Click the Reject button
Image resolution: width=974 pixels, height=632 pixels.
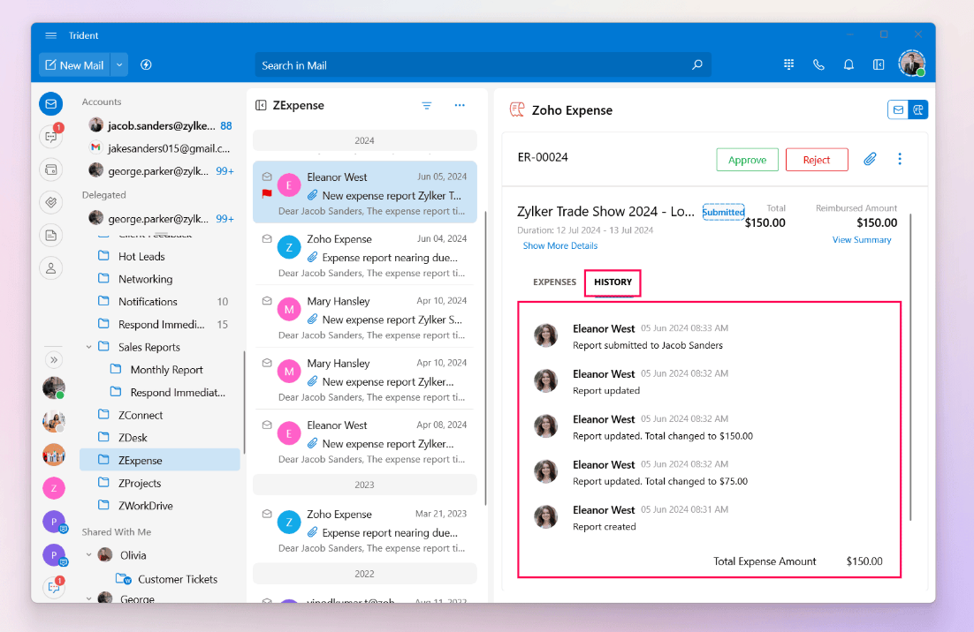point(817,160)
